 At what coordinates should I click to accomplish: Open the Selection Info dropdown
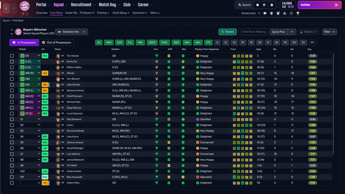(x=71, y=32)
